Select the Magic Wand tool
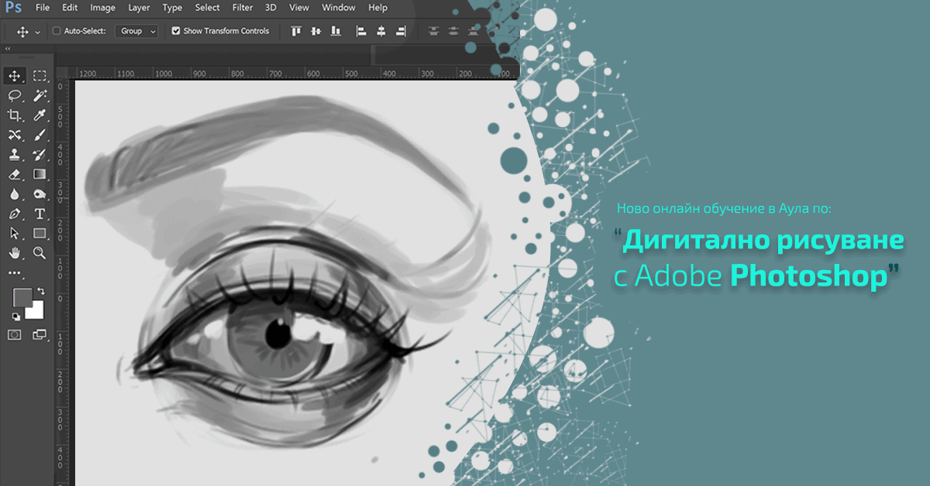Viewport: 930px width, 486px height. click(x=40, y=96)
